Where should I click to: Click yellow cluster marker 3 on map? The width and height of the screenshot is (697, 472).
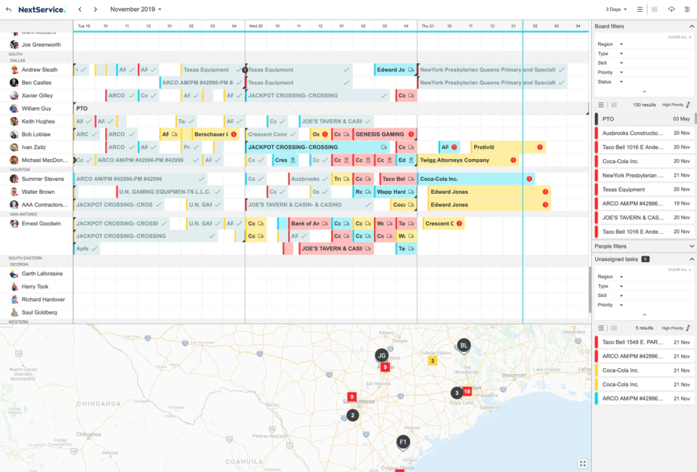click(x=432, y=361)
